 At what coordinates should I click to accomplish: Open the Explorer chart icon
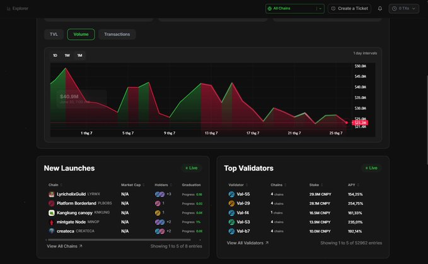[x=8, y=9]
